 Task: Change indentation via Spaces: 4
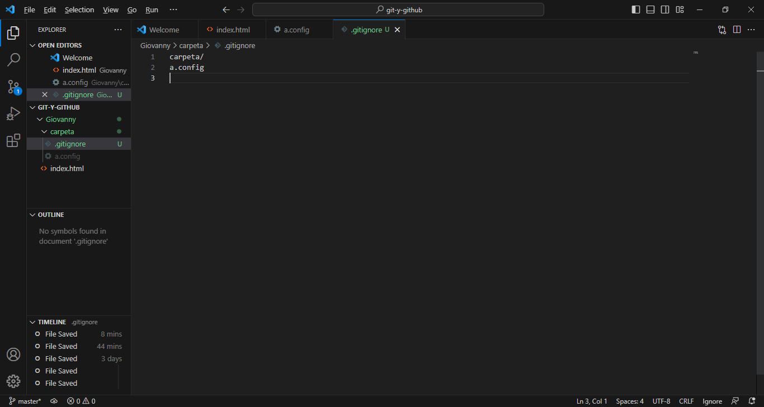click(x=630, y=401)
